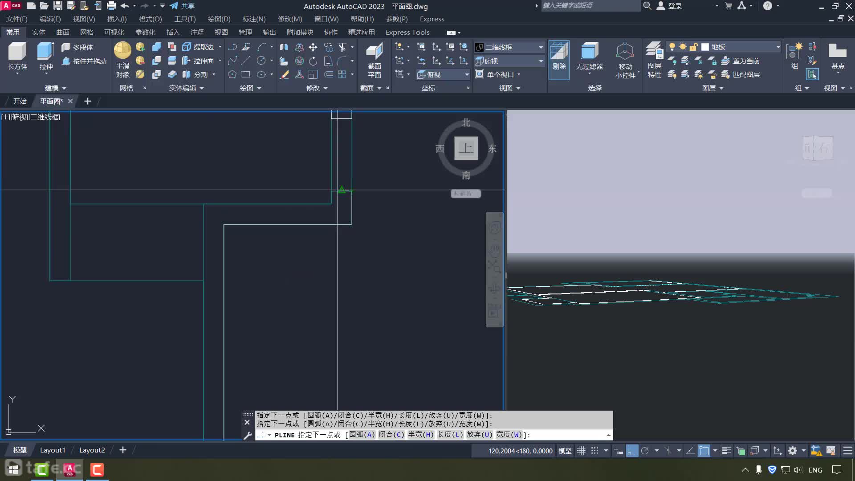Viewport: 855px width, 481px height.
Task: Select the Rectangle draw tool
Action: click(246, 74)
